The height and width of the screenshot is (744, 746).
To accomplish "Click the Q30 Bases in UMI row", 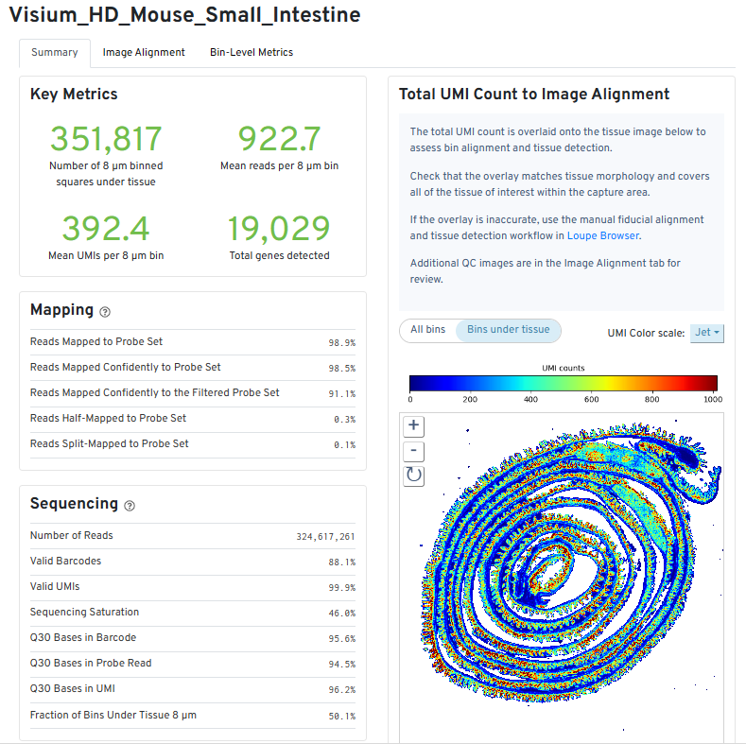I will pyautogui.click(x=193, y=690).
